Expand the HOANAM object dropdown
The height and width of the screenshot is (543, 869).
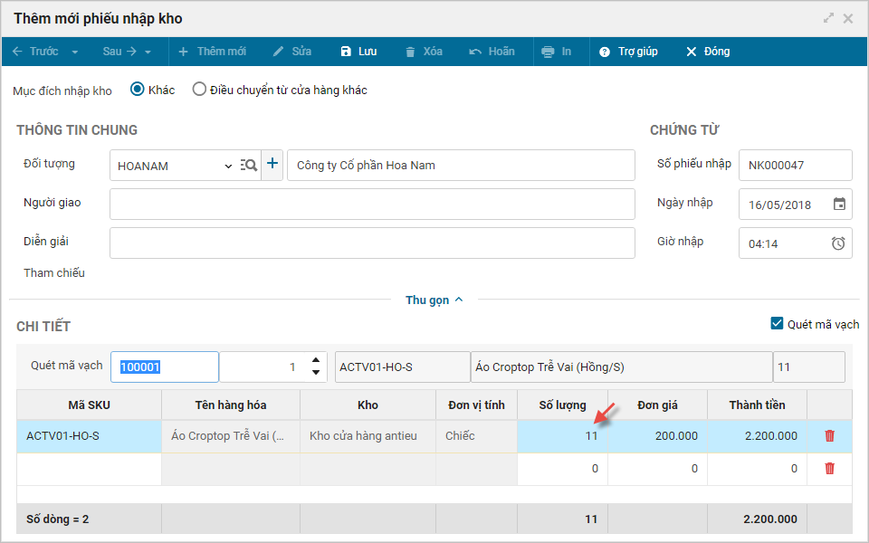[228, 166]
